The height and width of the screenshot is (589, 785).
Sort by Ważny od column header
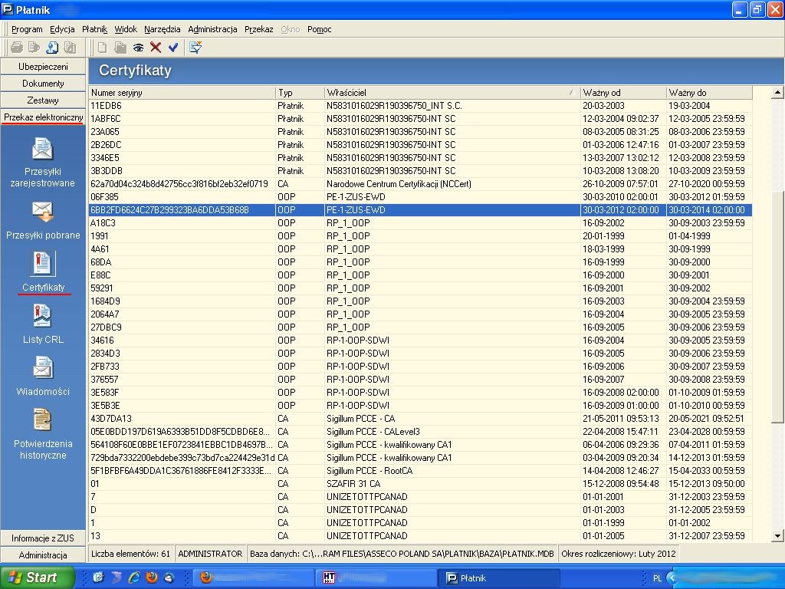click(x=623, y=93)
